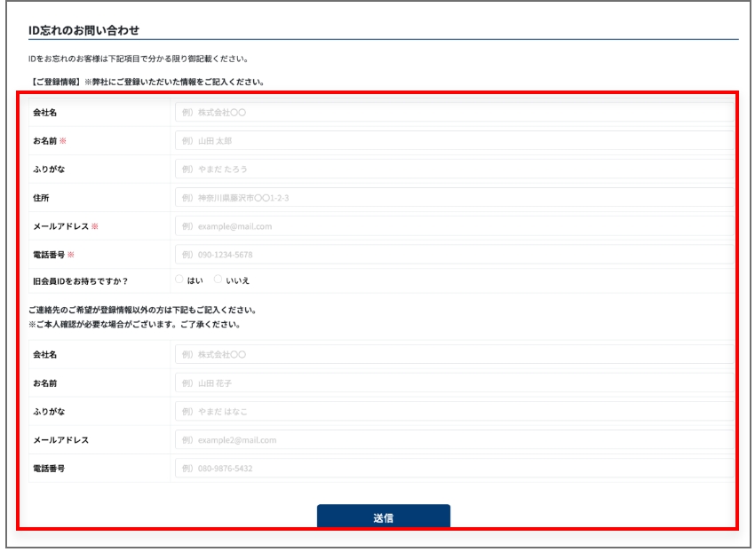Click the 会社名 label in the first section
755x552 pixels.
(x=47, y=112)
